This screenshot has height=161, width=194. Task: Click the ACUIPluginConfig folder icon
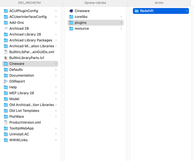click(6, 11)
